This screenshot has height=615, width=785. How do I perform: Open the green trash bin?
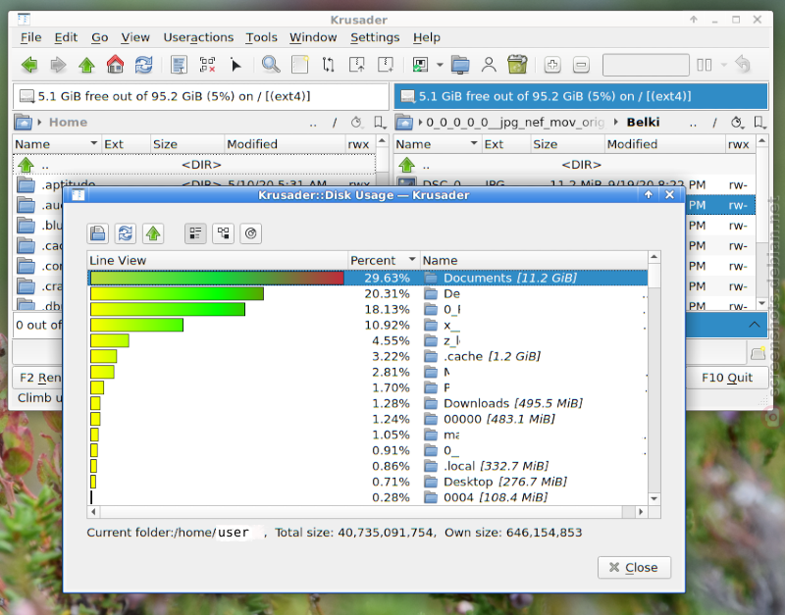(517, 65)
